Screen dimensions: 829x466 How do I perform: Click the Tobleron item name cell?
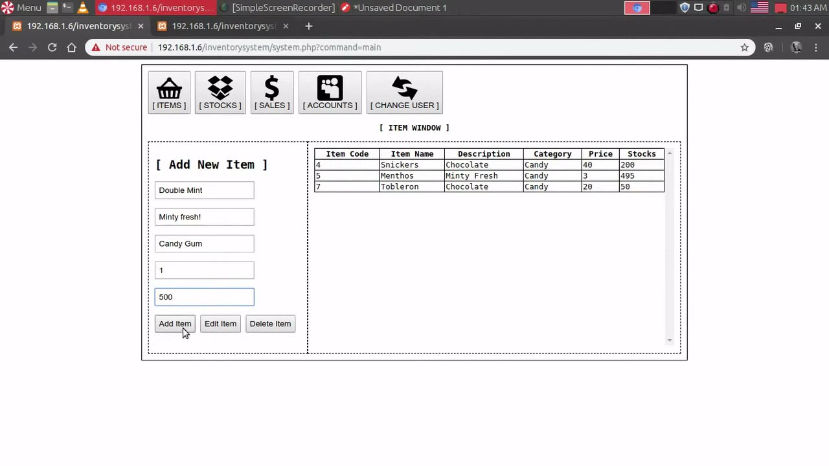pyautogui.click(x=412, y=187)
